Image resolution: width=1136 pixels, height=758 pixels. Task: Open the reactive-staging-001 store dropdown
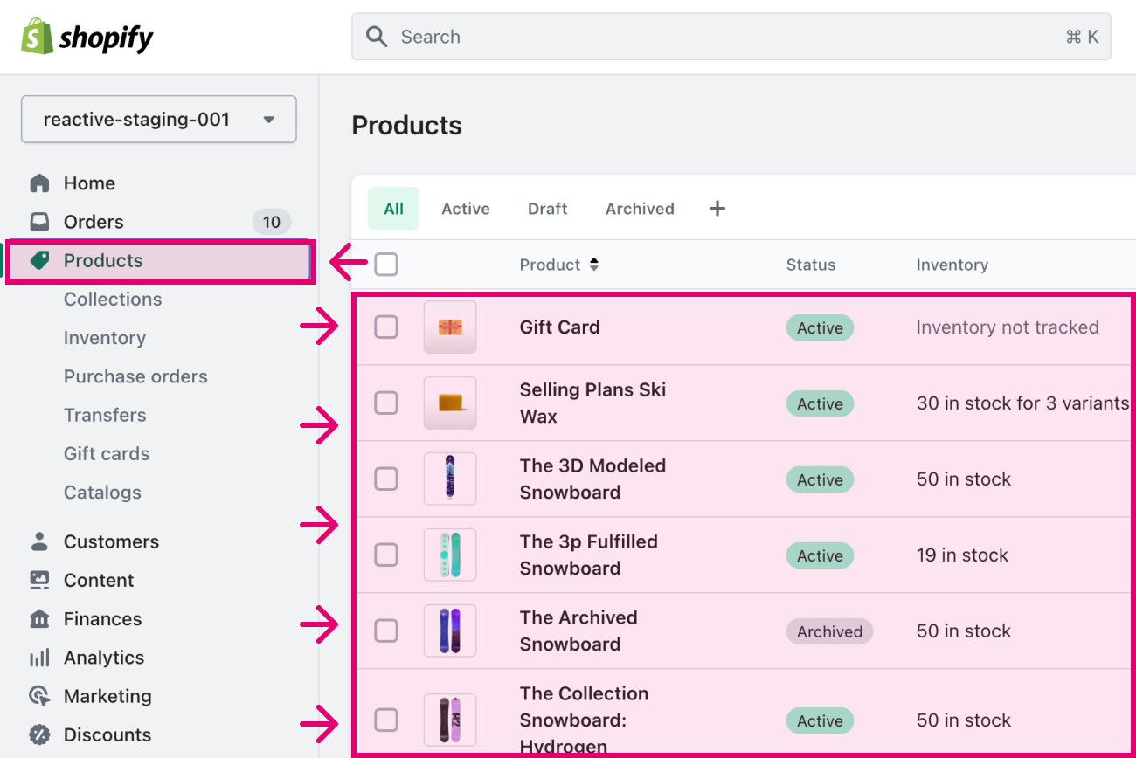(x=159, y=120)
